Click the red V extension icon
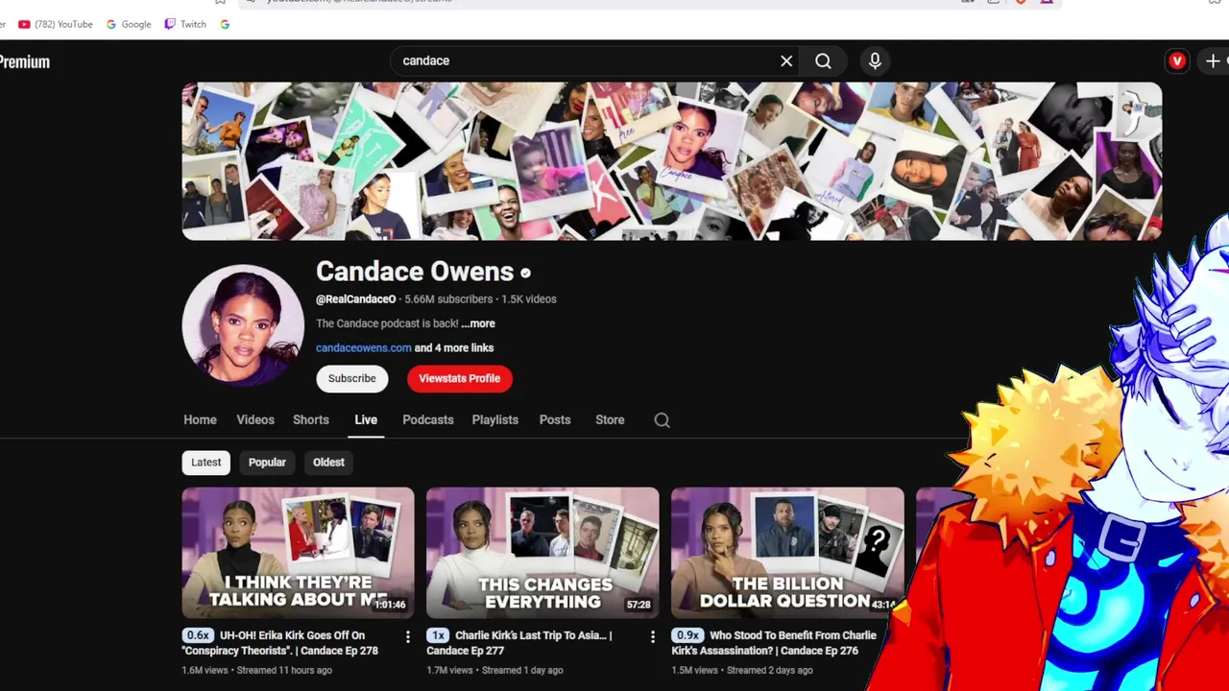The height and width of the screenshot is (691, 1229). (1177, 61)
